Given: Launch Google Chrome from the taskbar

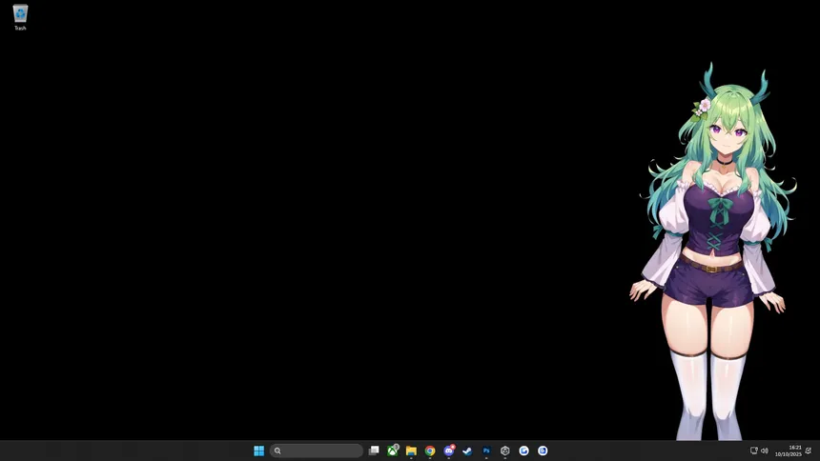Looking at the screenshot, I should click(430, 451).
